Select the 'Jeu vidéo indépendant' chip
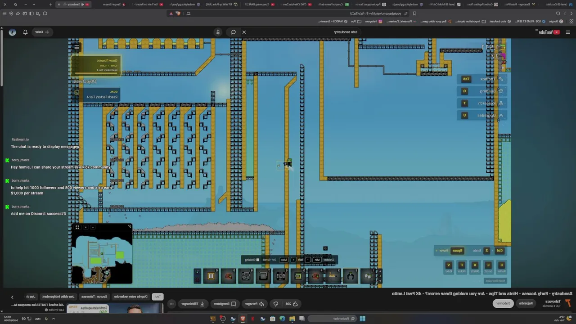The height and width of the screenshot is (324, 576). pyautogui.click(x=58, y=297)
